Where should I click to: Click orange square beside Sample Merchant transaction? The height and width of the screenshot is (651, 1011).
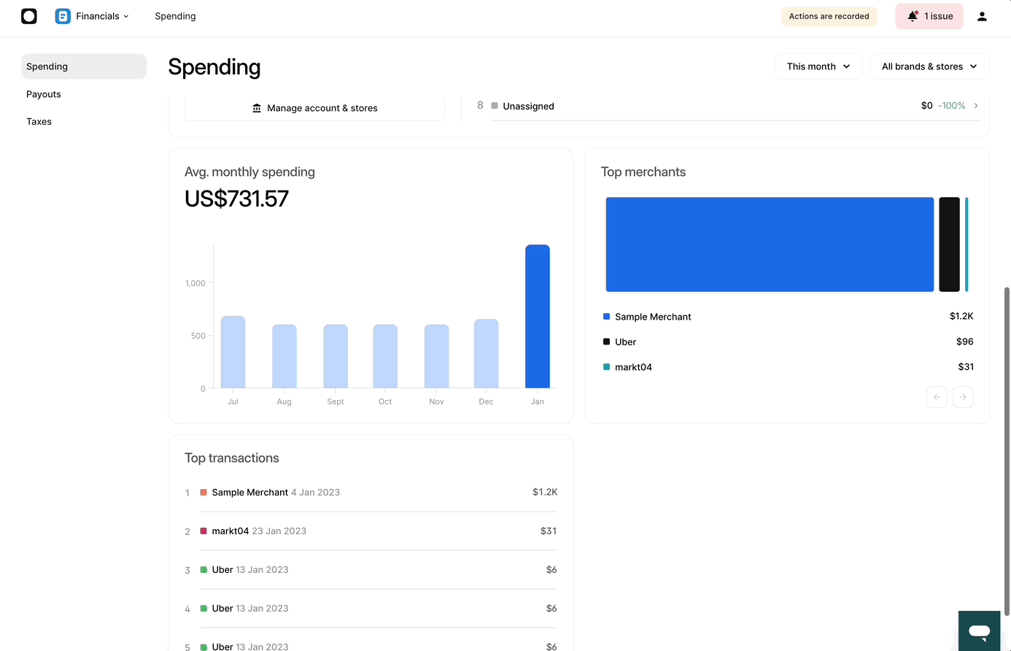click(204, 493)
